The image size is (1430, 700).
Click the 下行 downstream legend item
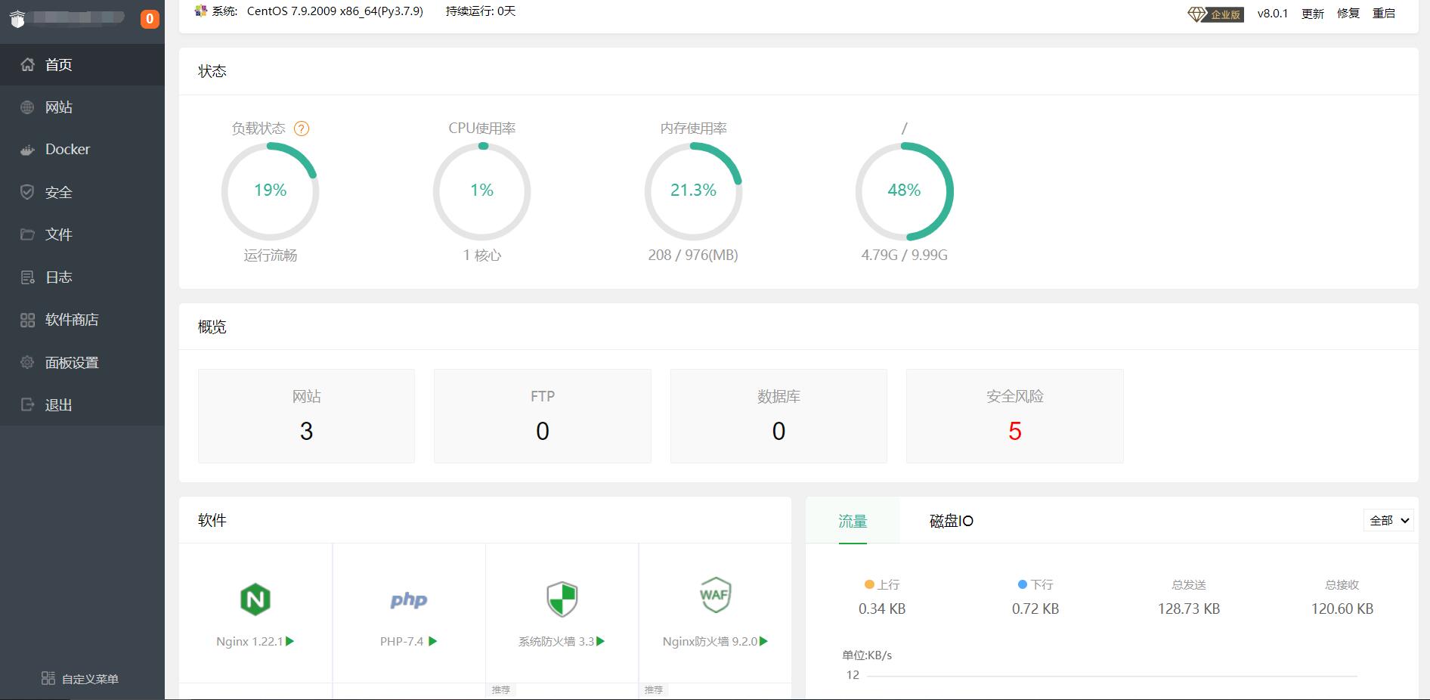[x=1035, y=584]
